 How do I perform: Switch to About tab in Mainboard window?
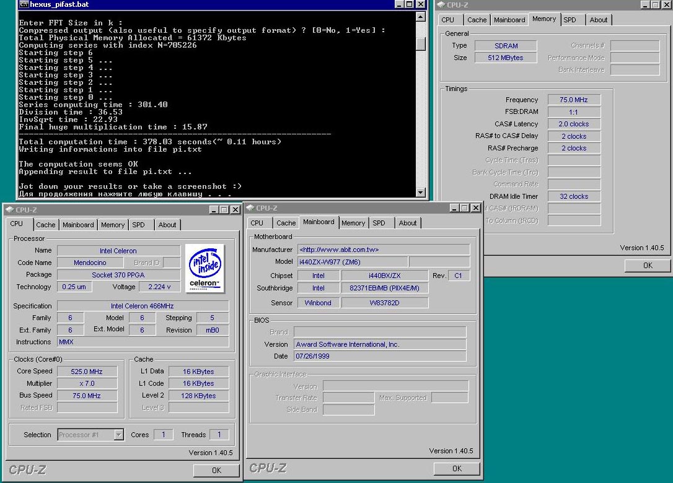pos(407,223)
